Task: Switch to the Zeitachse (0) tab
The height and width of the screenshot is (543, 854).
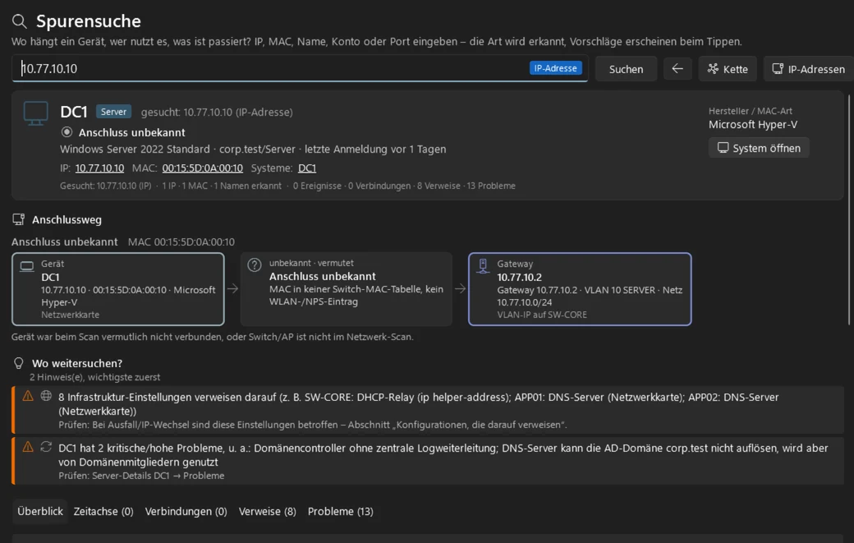Action: (x=103, y=512)
